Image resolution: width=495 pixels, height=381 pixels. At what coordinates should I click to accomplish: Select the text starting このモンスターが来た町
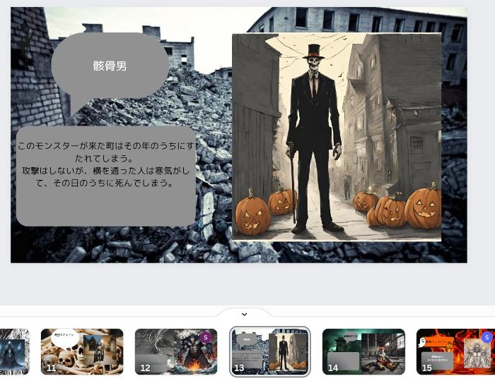[106, 164]
